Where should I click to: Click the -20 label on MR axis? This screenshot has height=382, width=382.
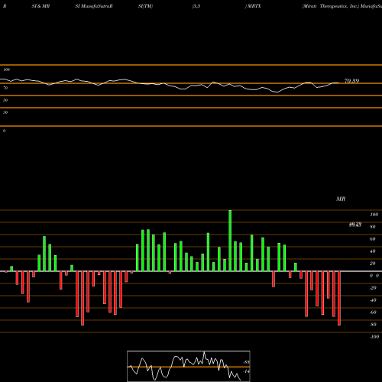tap(373, 288)
